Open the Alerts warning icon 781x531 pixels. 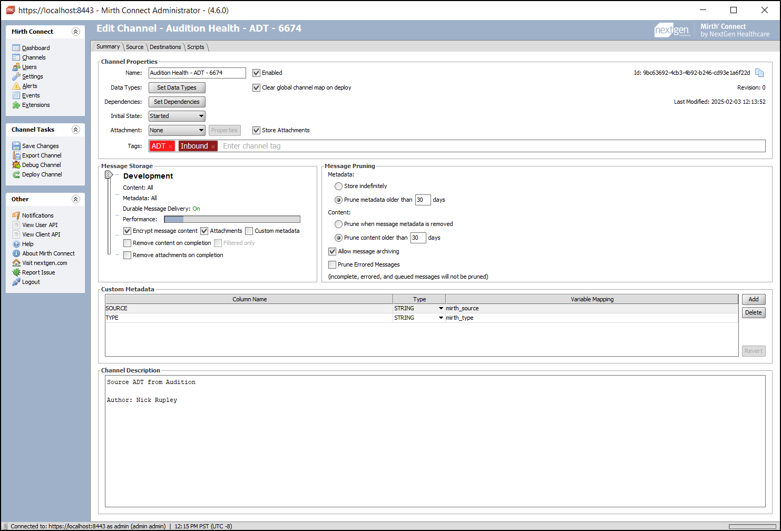pyautogui.click(x=16, y=86)
